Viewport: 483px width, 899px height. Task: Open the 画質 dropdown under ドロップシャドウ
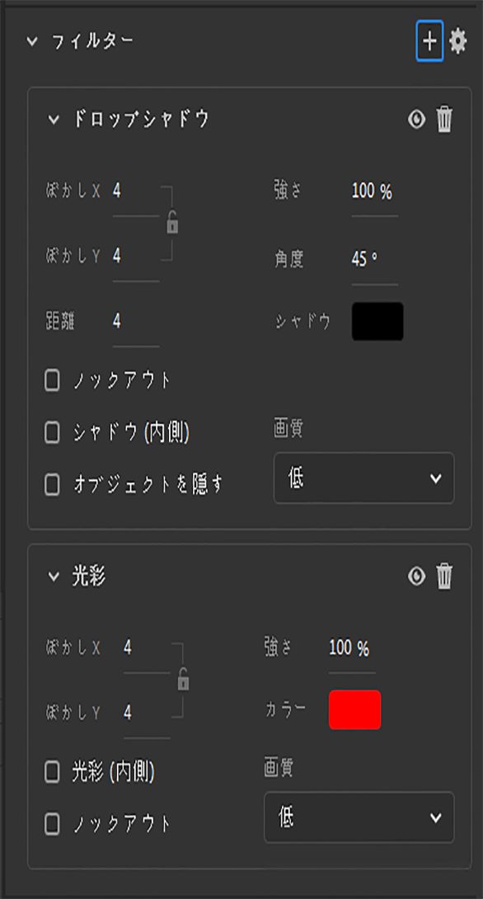[359, 478]
